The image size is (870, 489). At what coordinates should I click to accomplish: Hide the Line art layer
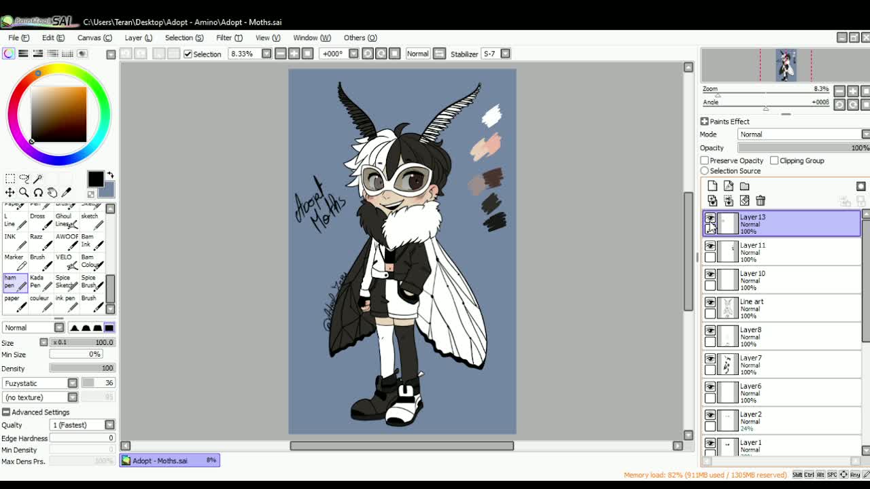[710, 303]
